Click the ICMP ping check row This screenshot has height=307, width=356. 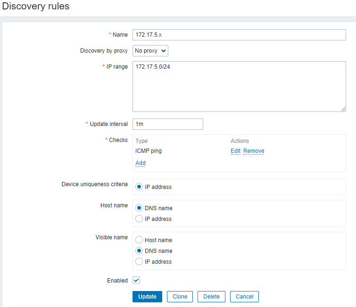pos(149,151)
